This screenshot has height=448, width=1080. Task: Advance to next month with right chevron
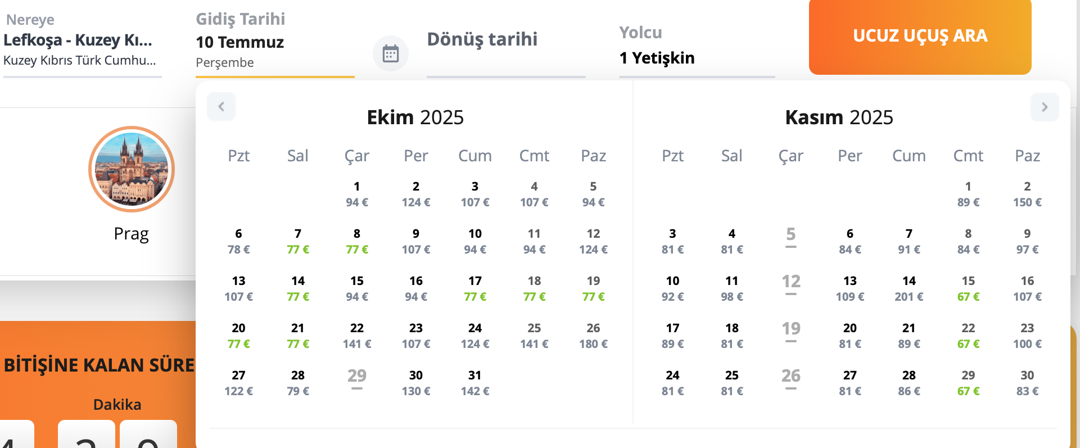coord(1044,107)
